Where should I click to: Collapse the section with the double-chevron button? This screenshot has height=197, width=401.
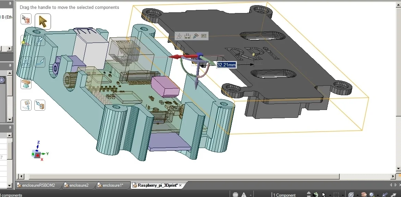point(2,80)
